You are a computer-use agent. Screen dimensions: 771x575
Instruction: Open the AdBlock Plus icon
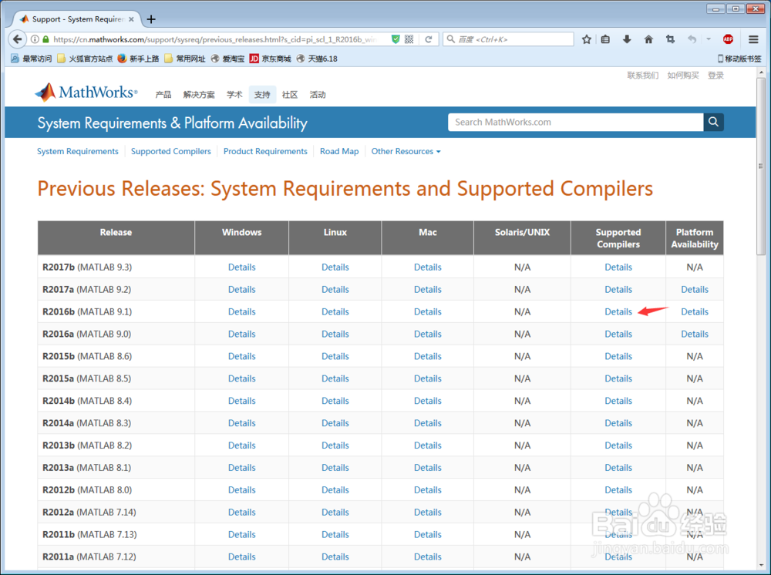click(x=729, y=39)
